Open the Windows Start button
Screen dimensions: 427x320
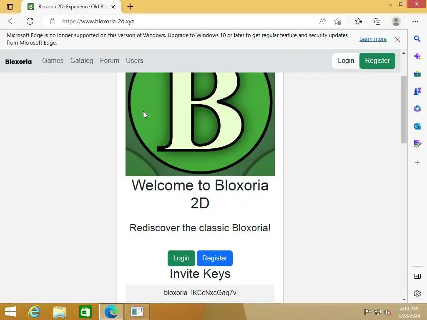(10, 312)
